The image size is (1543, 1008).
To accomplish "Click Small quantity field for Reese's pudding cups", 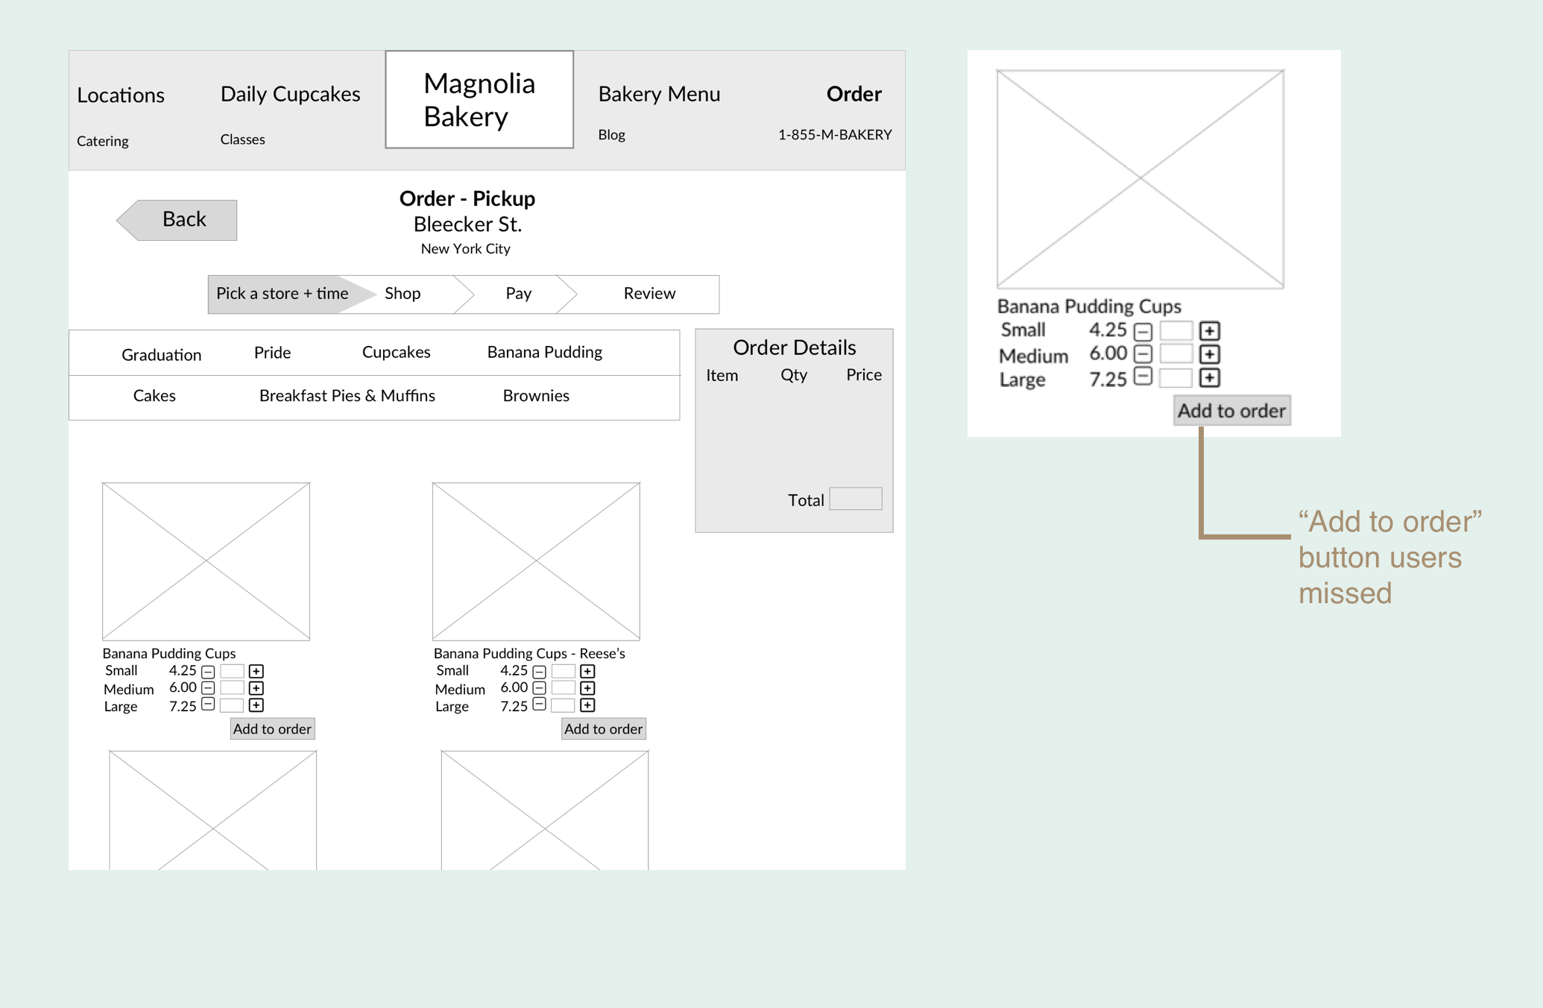I will pyautogui.click(x=563, y=671).
